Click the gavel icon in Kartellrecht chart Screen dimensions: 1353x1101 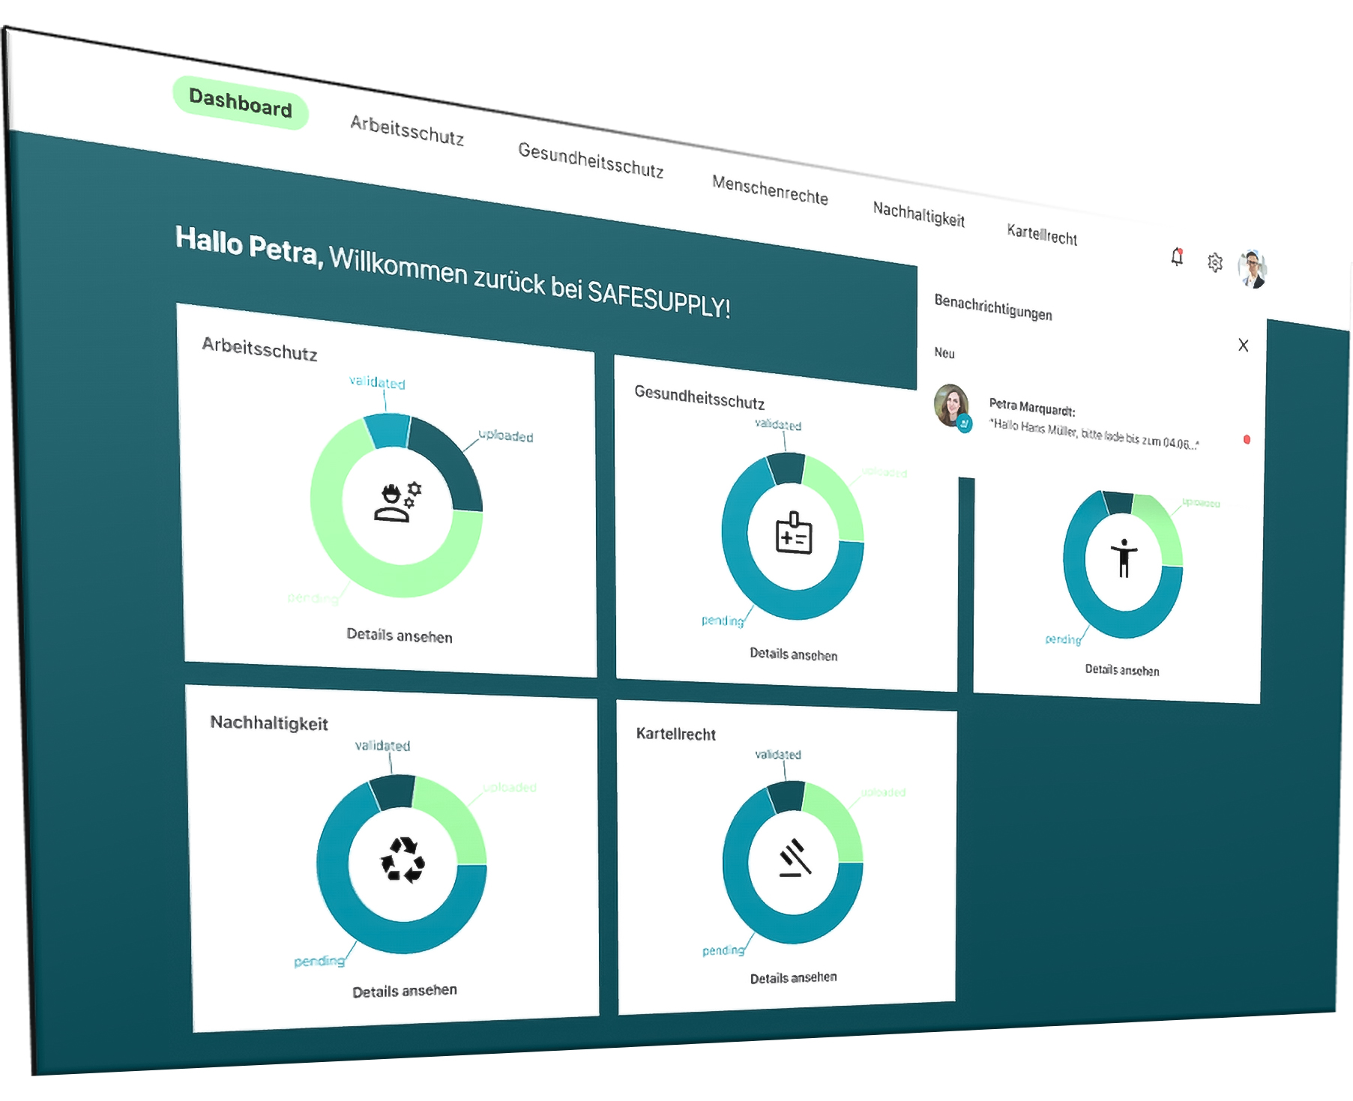(794, 859)
